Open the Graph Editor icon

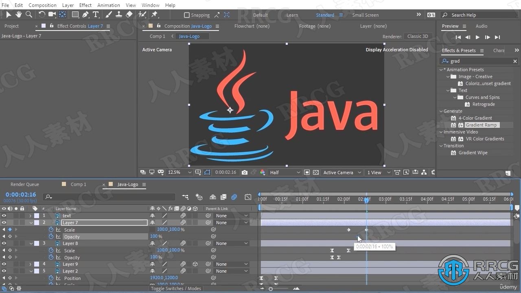coord(248,197)
